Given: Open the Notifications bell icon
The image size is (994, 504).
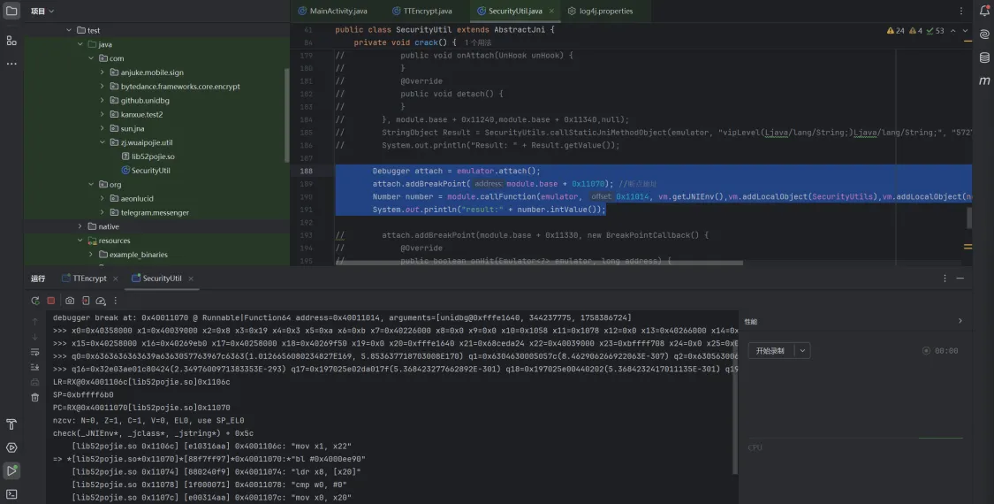Looking at the screenshot, I should coord(984,11).
